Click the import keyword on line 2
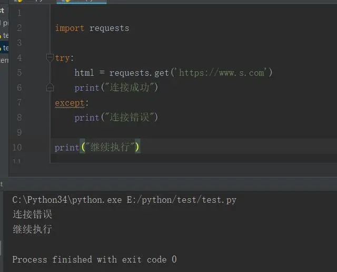 tap(70, 28)
